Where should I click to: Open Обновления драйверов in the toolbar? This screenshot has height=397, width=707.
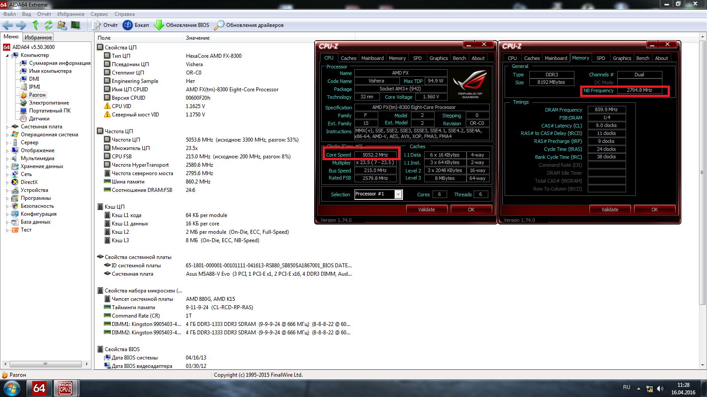pyautogui.click(x=249, y=25)
